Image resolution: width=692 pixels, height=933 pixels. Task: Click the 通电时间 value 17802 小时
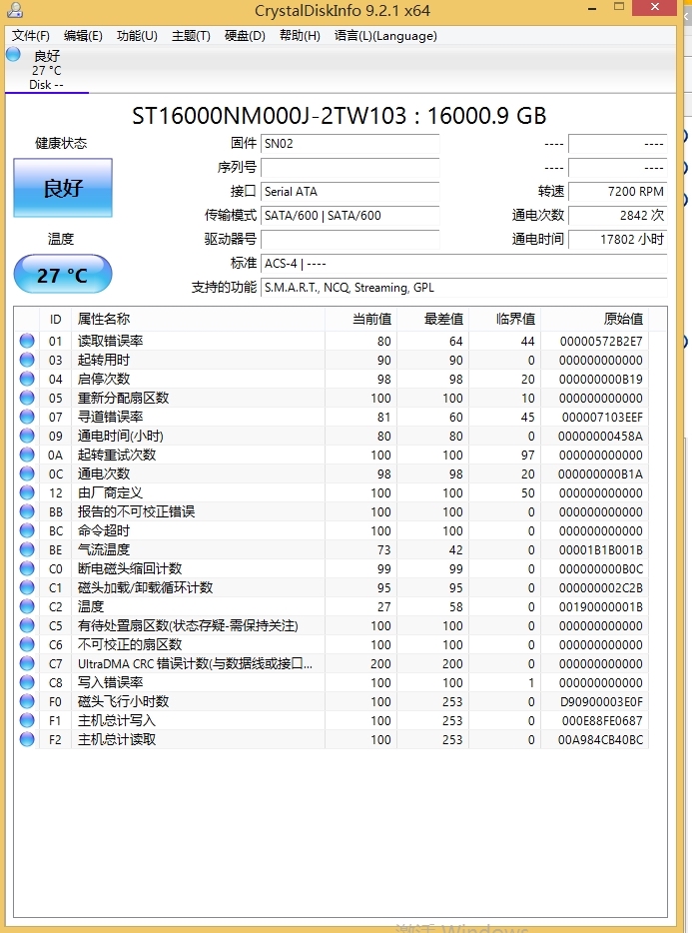pyautogui.click(x=618, y=239)
